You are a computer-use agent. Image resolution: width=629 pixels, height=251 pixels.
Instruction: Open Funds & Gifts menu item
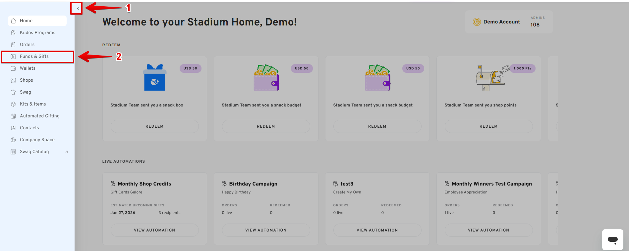(34, 57)
